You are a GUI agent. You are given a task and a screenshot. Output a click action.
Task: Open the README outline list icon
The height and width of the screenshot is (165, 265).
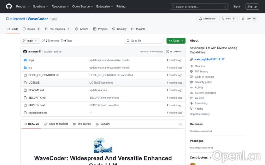click(181, 124)
